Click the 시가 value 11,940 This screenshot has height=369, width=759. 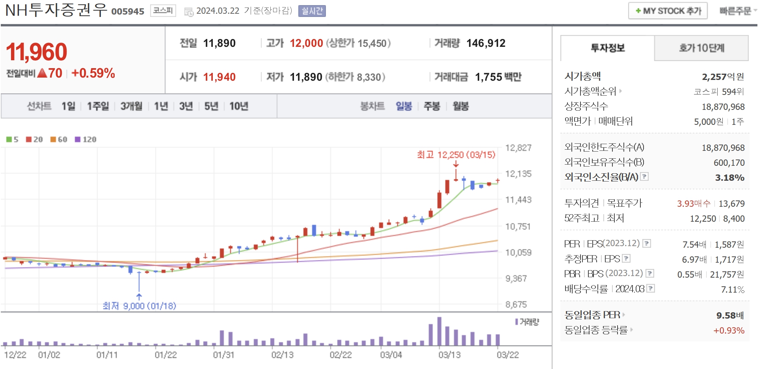pyautogui.click(x=219, y=77)
